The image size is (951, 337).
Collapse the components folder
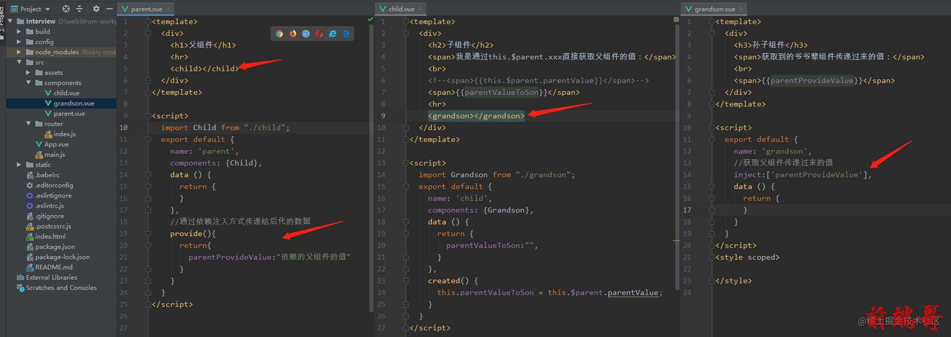coord(28,82)
